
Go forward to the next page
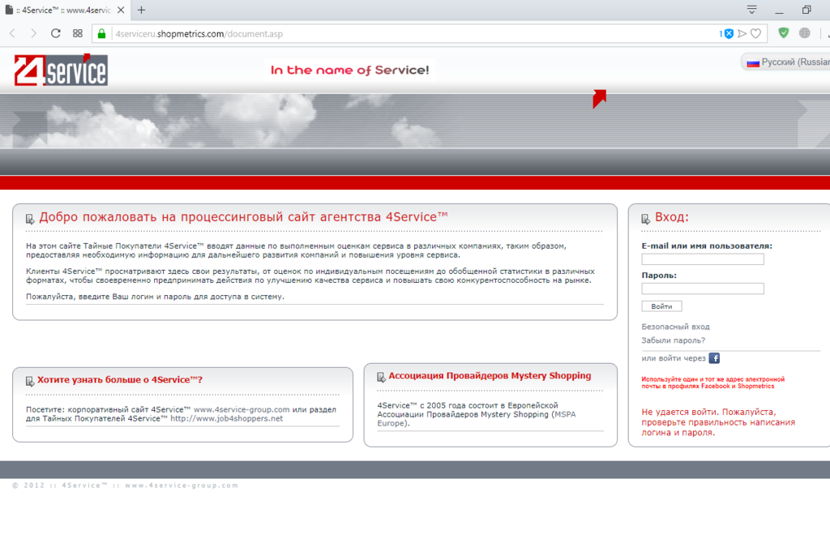33,34
